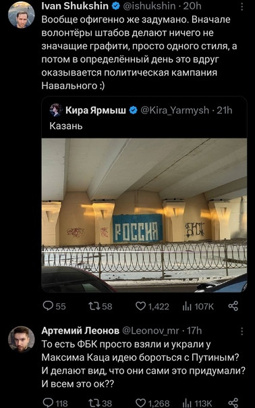255x408 pixels.
Task: View analytics showing 107K views
Action: coord(198,307)
